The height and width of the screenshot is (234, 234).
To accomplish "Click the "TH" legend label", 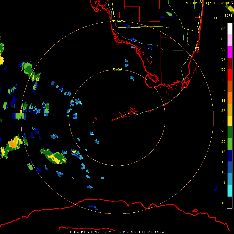I will [223, 203].
